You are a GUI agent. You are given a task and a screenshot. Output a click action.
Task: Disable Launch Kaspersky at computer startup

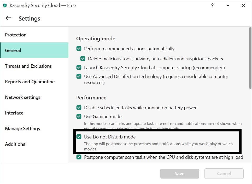click(79, 68)
